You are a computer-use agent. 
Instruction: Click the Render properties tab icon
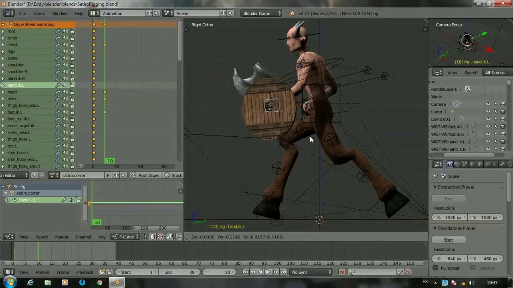(x=450, y=164)
